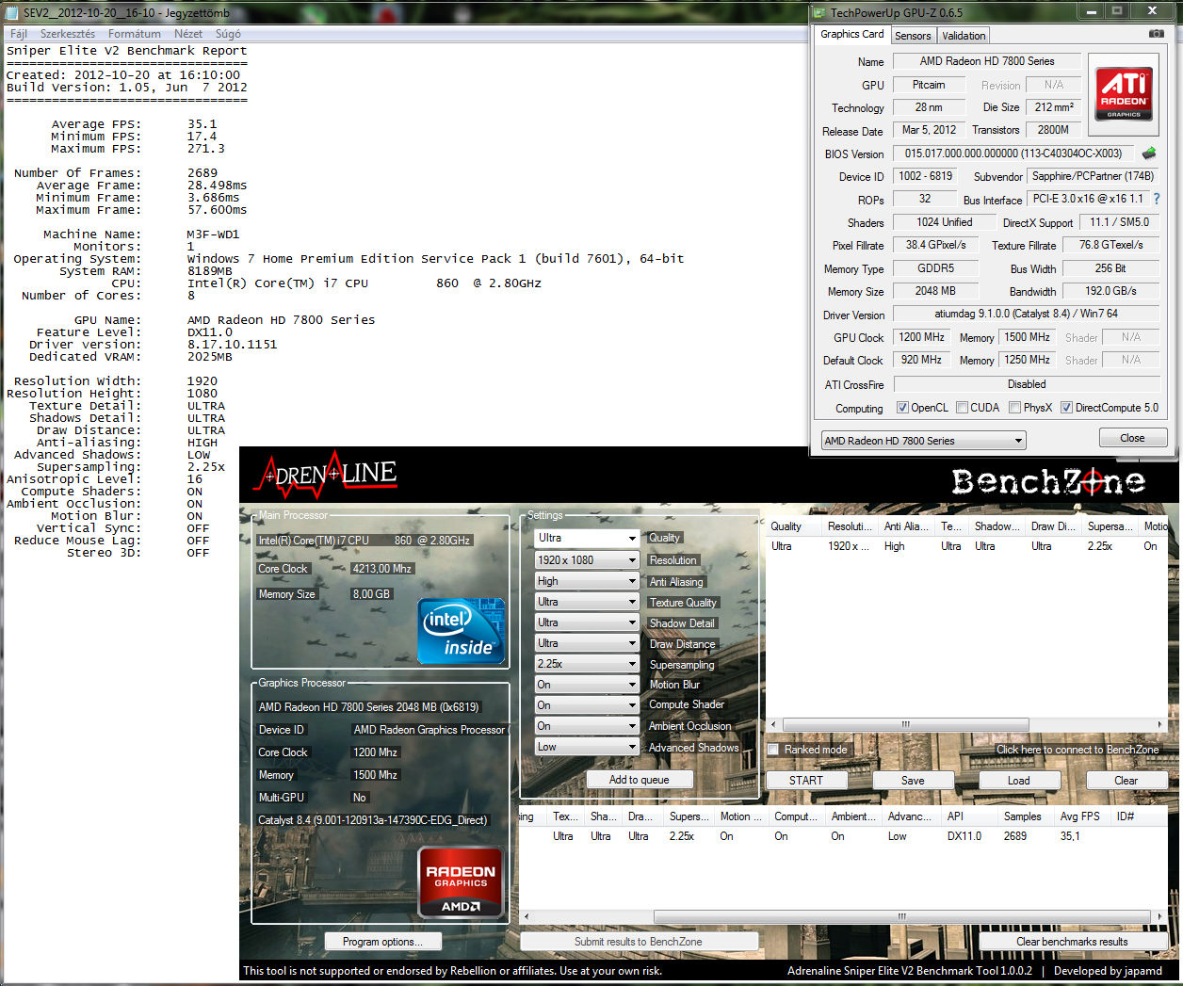Open the Draw Distance dropdown
Screen dimensions: 1183x986
point(587,643)
